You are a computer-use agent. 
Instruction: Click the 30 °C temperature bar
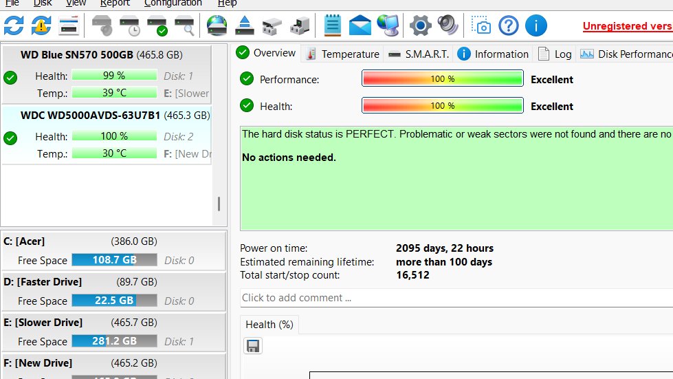coord(114,153)
